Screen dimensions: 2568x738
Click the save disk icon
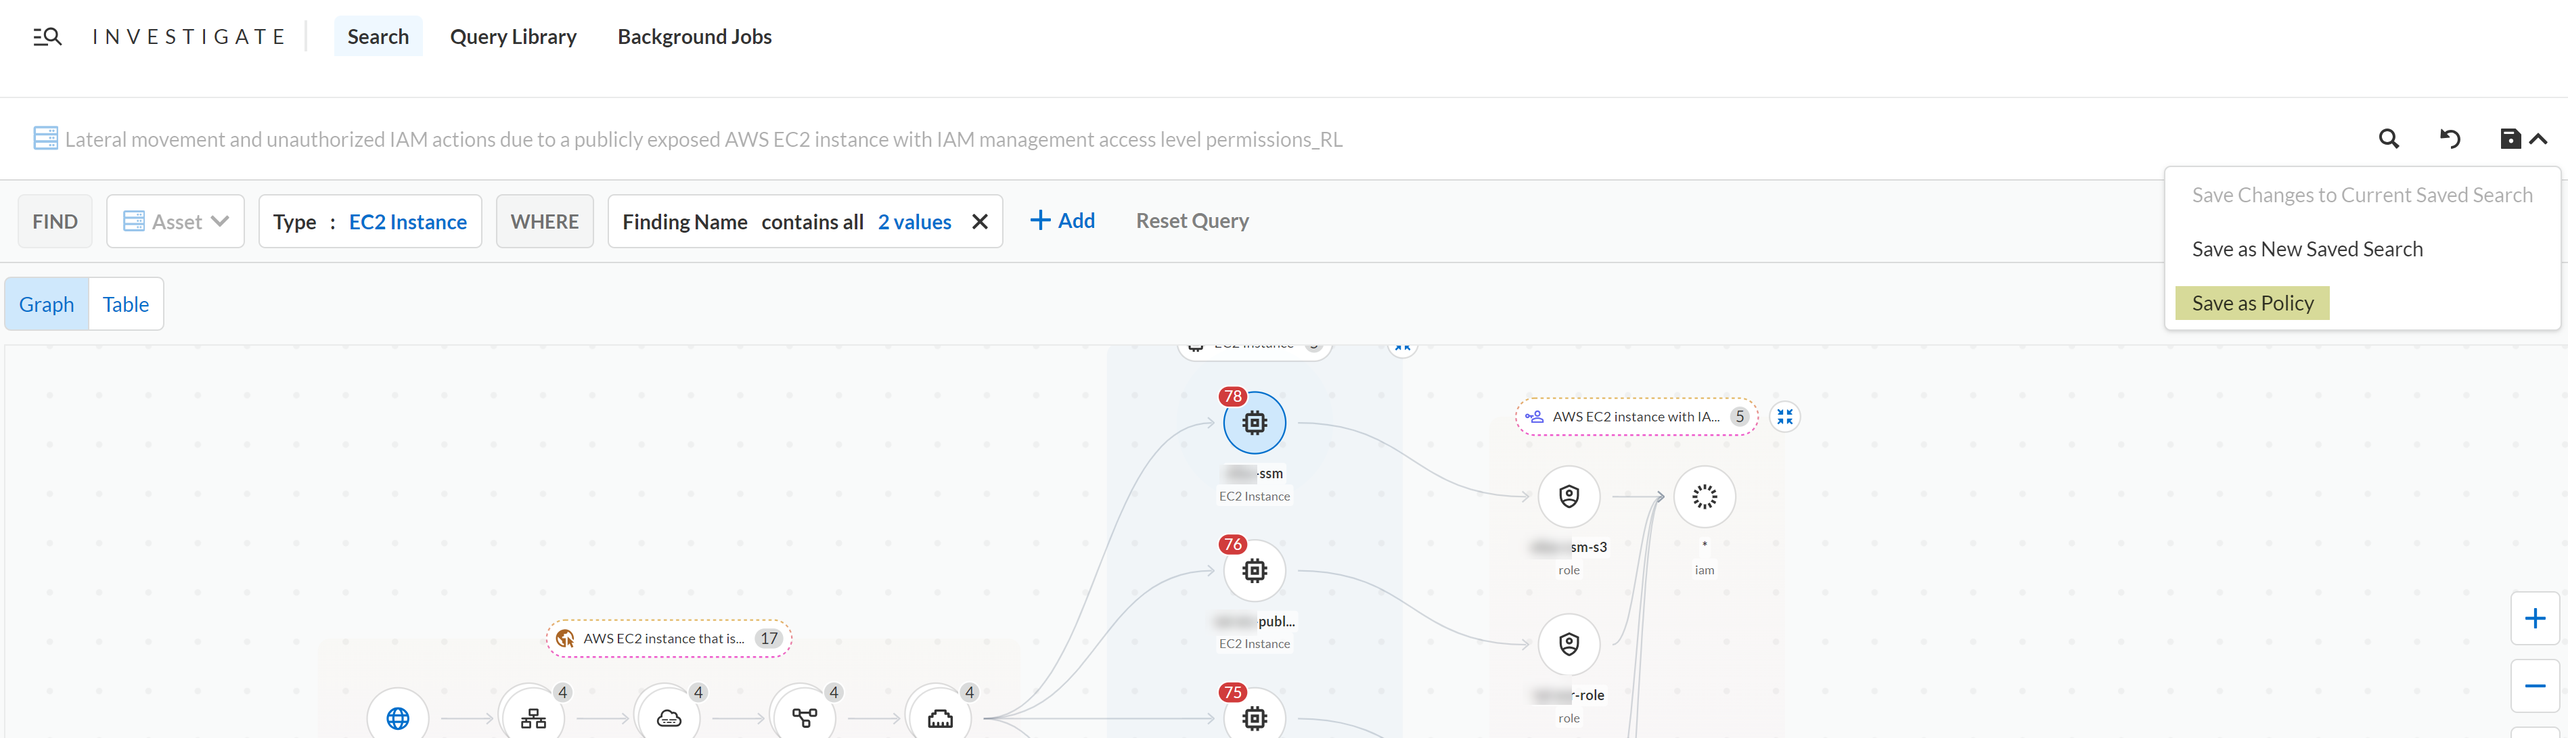[x=2510, y=139]
